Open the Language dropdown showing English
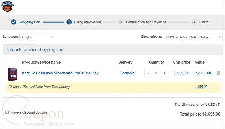The height and width of the screenshot is (129, 225). [x=37, y=37]
